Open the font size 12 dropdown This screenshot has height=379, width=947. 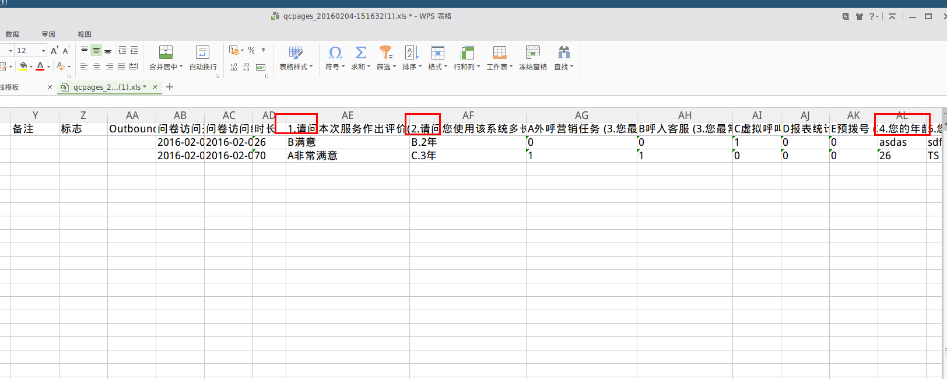[x=43, y=51]
